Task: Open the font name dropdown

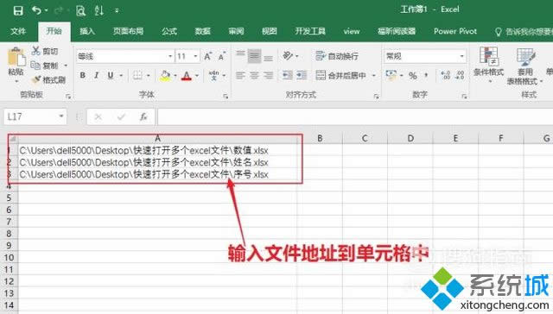Action: point(170,56)
